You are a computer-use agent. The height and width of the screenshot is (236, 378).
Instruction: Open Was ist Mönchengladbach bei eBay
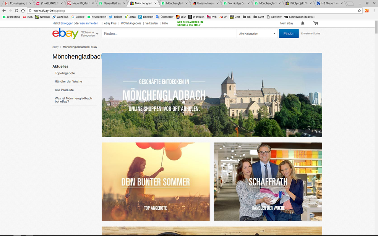click(x=73, y=100)
